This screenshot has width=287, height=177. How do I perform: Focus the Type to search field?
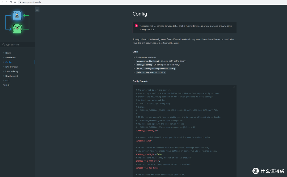(x=19, y=45)
